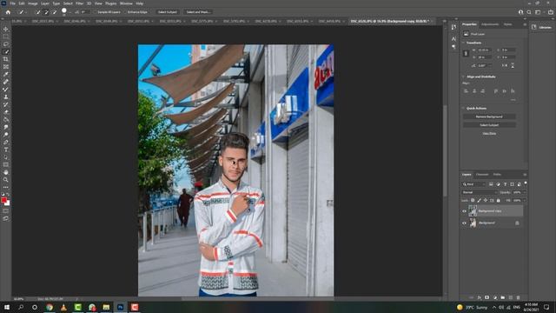Select the Crop tool
Image resolution: width=556 pixels, height=313 pixels.
point(6,59)
